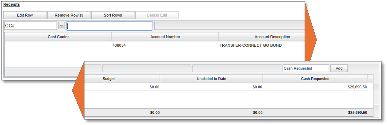Click the Budget column header

coord(109,79)
